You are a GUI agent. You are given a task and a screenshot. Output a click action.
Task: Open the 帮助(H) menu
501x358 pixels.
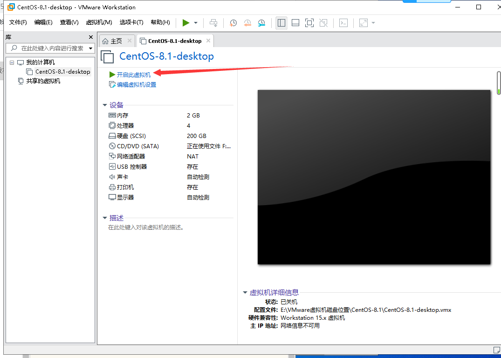pos(160,22)
